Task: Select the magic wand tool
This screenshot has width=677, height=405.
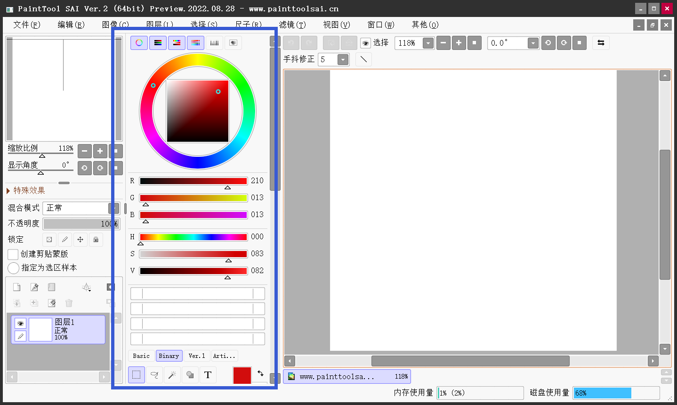Action: (172, 375)
